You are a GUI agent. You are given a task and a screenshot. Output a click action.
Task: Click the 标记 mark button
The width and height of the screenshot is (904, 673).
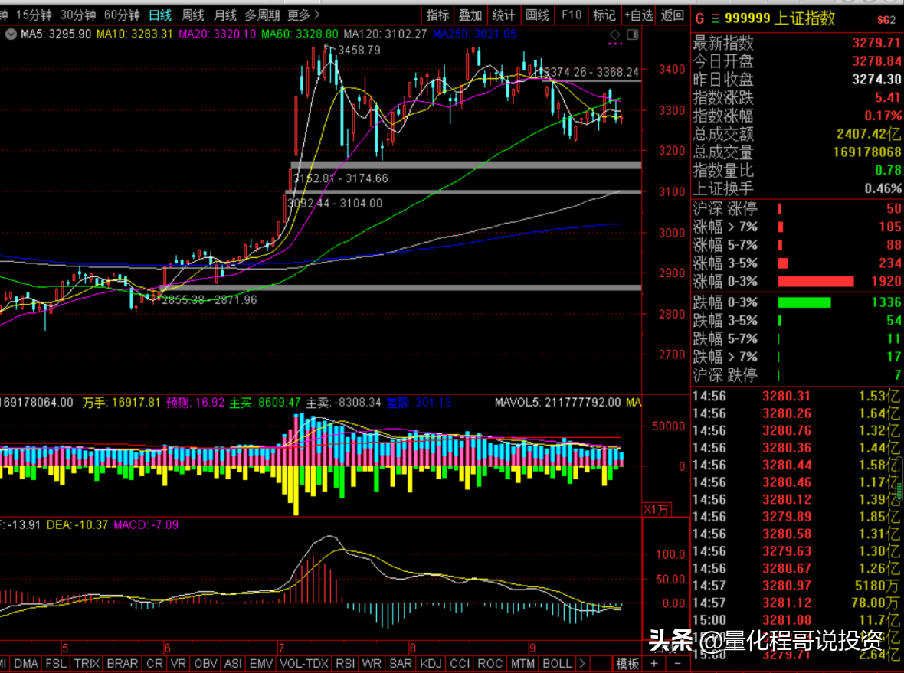coord(604,15)
